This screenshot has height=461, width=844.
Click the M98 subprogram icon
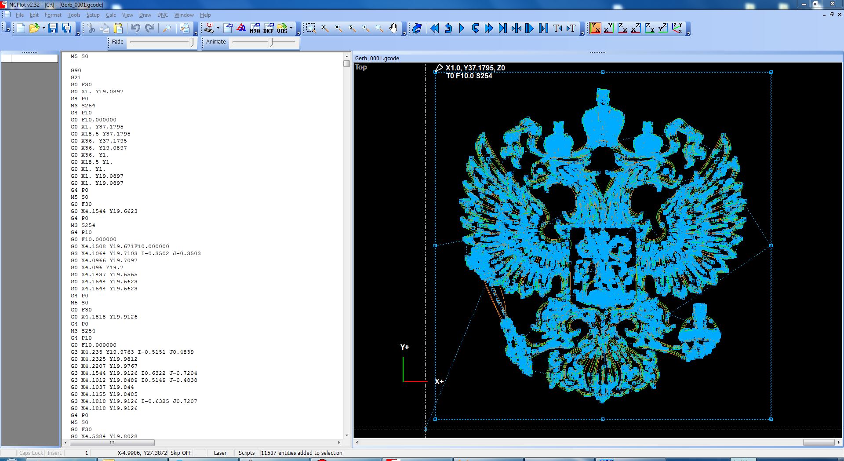255,29
